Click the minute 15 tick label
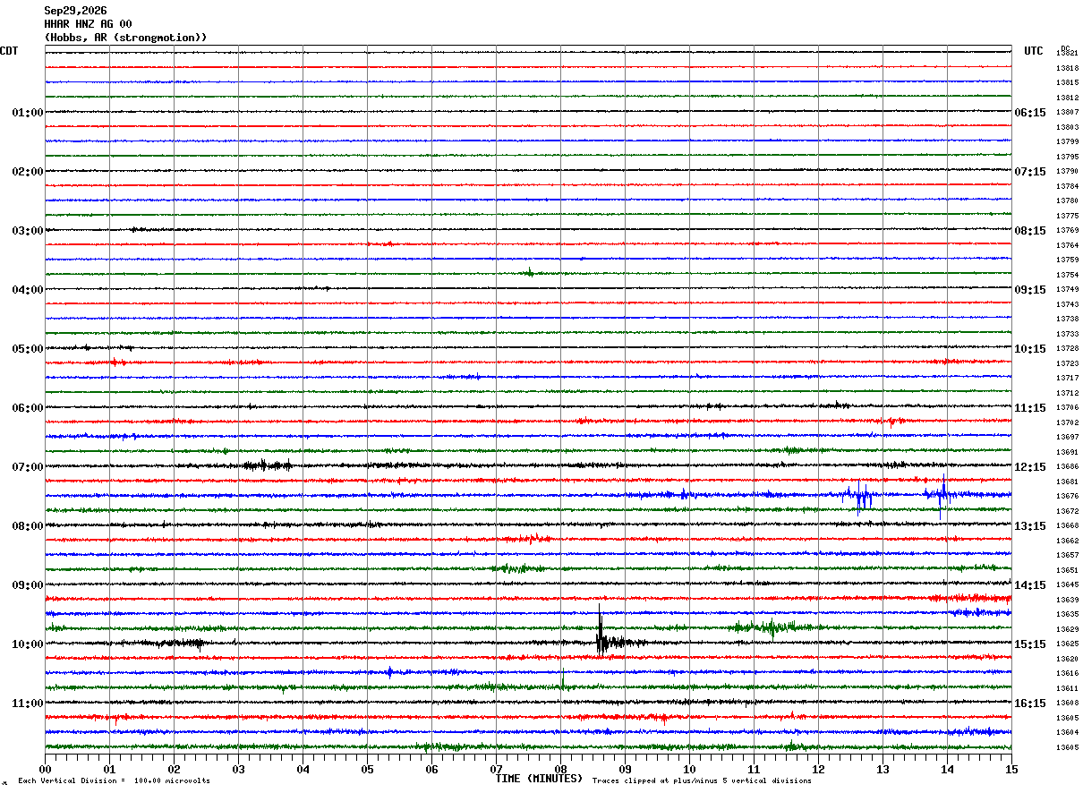1083x793 pixels. [1011, 769]
